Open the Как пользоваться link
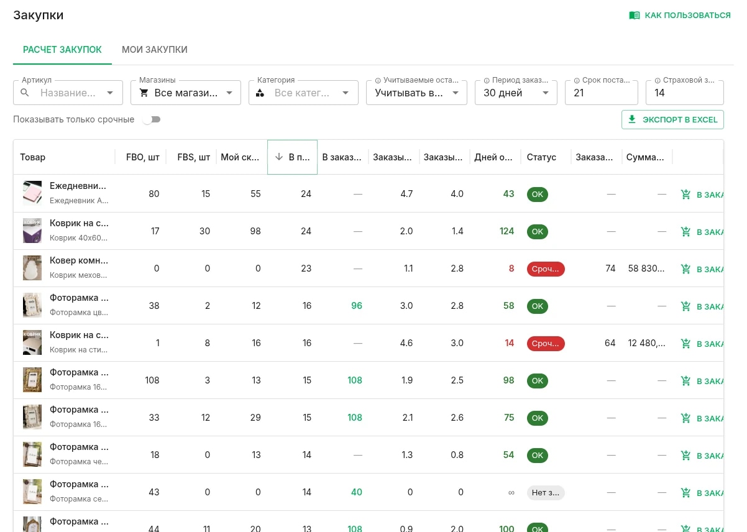747x532 pixels. (x=680, y=16)
